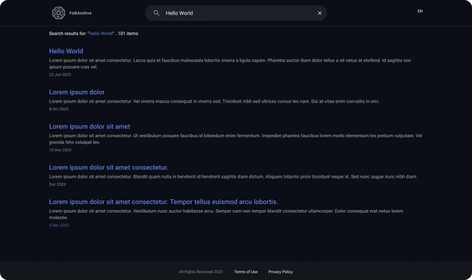
Task: Open Privacy Policy in footer
Action: point(281,272)
